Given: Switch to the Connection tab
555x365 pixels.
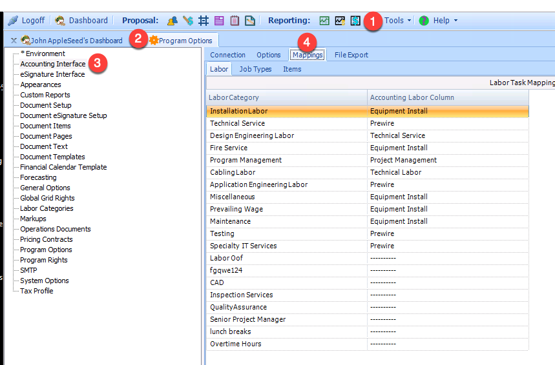Looking at the screenshot, I should [x=227, y=55].
